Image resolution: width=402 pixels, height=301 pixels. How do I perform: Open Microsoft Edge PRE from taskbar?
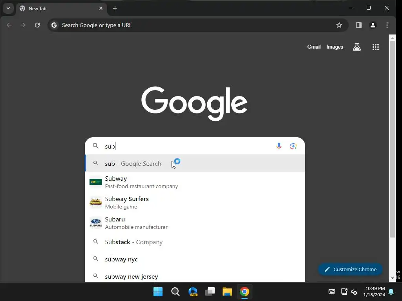click(x=193, y=292)
